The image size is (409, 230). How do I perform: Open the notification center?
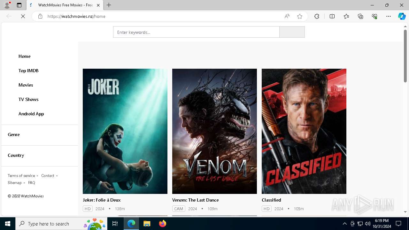point(398,224)
